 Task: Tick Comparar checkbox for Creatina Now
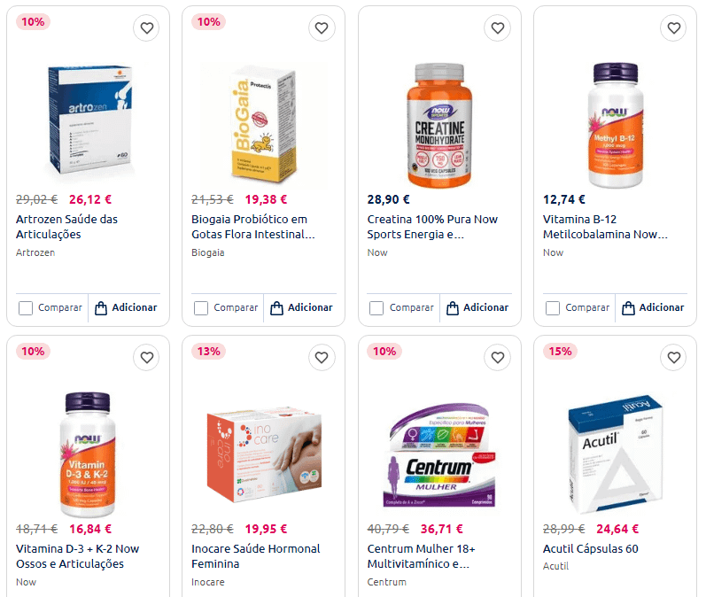pyautogui.click(x=376, y=308)
